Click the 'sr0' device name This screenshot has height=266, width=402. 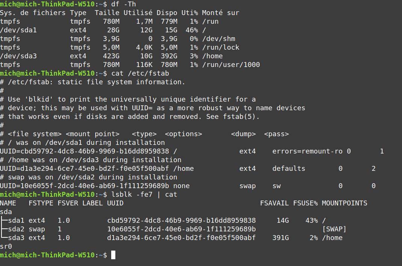(6, 246)
